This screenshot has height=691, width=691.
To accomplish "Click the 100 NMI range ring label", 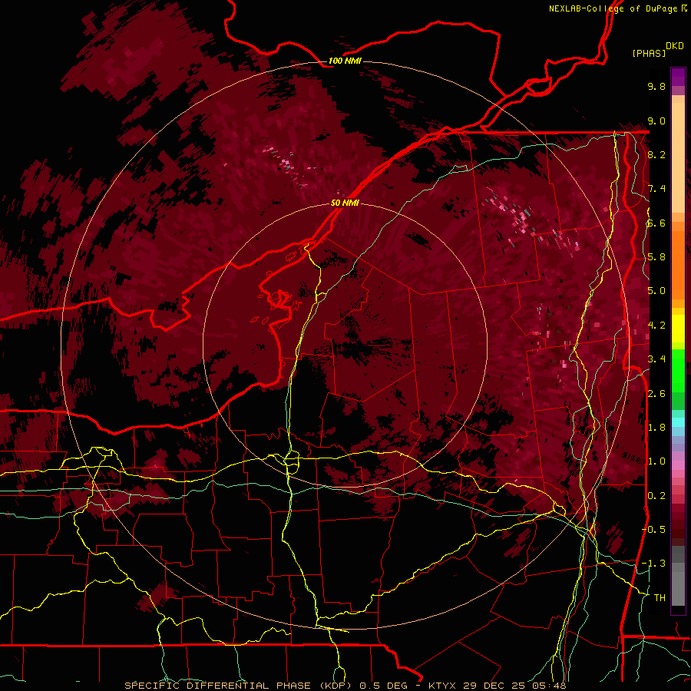I will [x=345, y=61].
